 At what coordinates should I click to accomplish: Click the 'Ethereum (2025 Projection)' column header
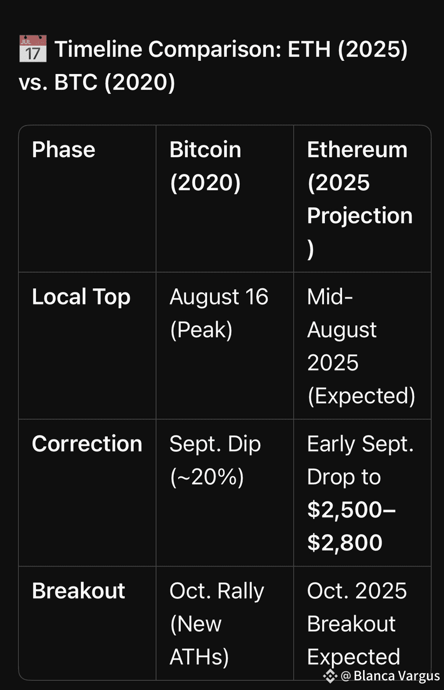click(359, 199)
